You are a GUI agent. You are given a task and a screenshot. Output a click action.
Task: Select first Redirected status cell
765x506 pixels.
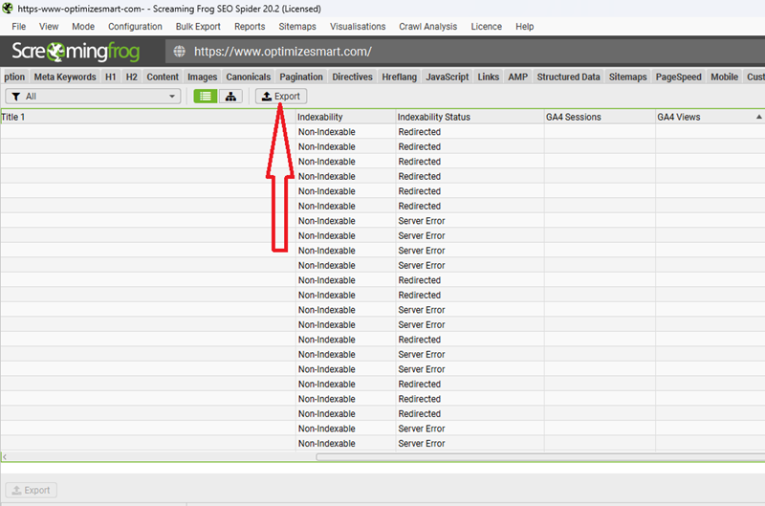(x=470, y=132)
